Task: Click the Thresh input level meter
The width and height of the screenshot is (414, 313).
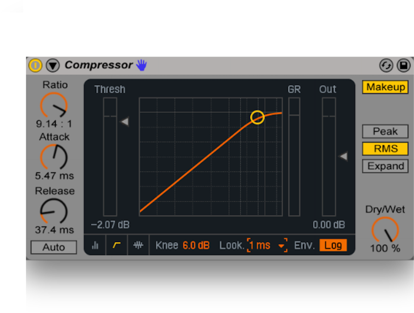Action: (x=110, y=157)
